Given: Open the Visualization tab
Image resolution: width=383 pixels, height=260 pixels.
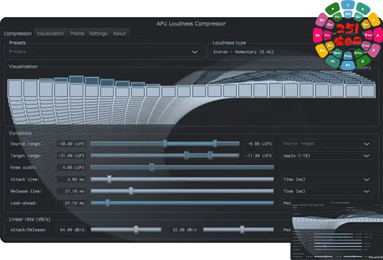Looking at the screenshot, I should 51,34.
